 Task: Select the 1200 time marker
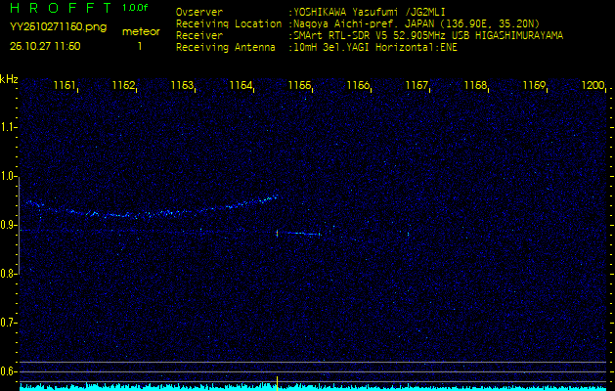tap(593, 86)
